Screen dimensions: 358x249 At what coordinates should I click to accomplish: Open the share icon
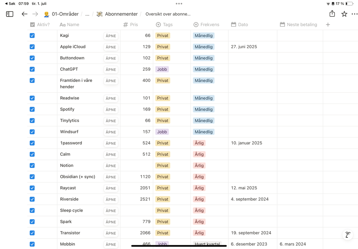(332, 14)
